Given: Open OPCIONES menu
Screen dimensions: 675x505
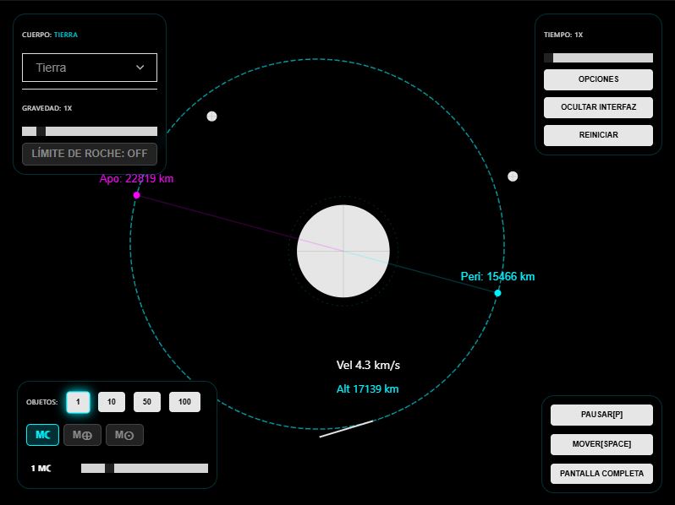Looking at the screenshot, I should [598, 79].
